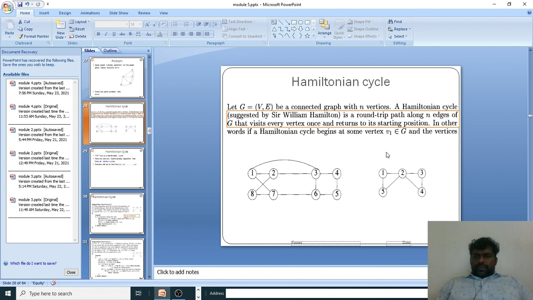Viewport: 533px width, 300px height.
Task: Clear all formatting in Font group
Action: point(163,25)
